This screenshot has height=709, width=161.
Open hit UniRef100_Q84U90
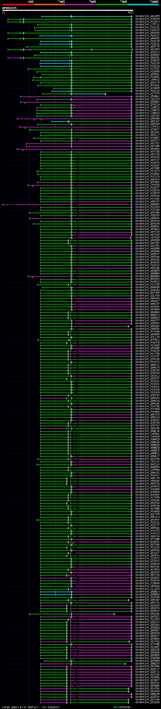(147, 33)
